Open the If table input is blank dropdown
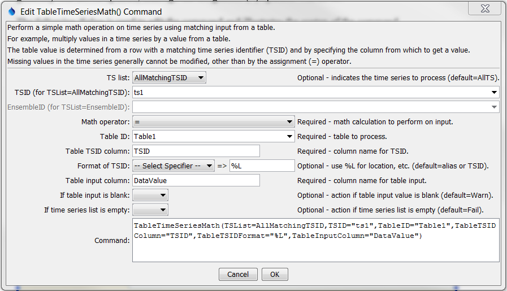507x291 pixels. pyautogui.click(x=162, y=195)
